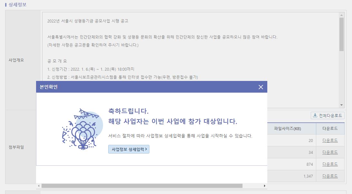Click the dialog's horizontal scroll left arrow
The height and width of the screenshot is (194, 352).
[39, 186]
